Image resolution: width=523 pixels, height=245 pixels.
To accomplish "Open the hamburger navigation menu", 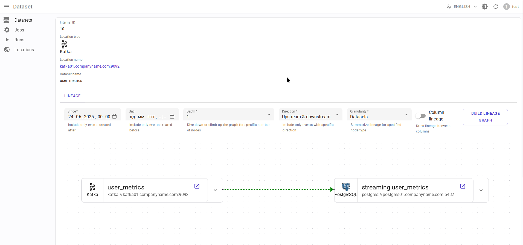I will tap(6, 7).
